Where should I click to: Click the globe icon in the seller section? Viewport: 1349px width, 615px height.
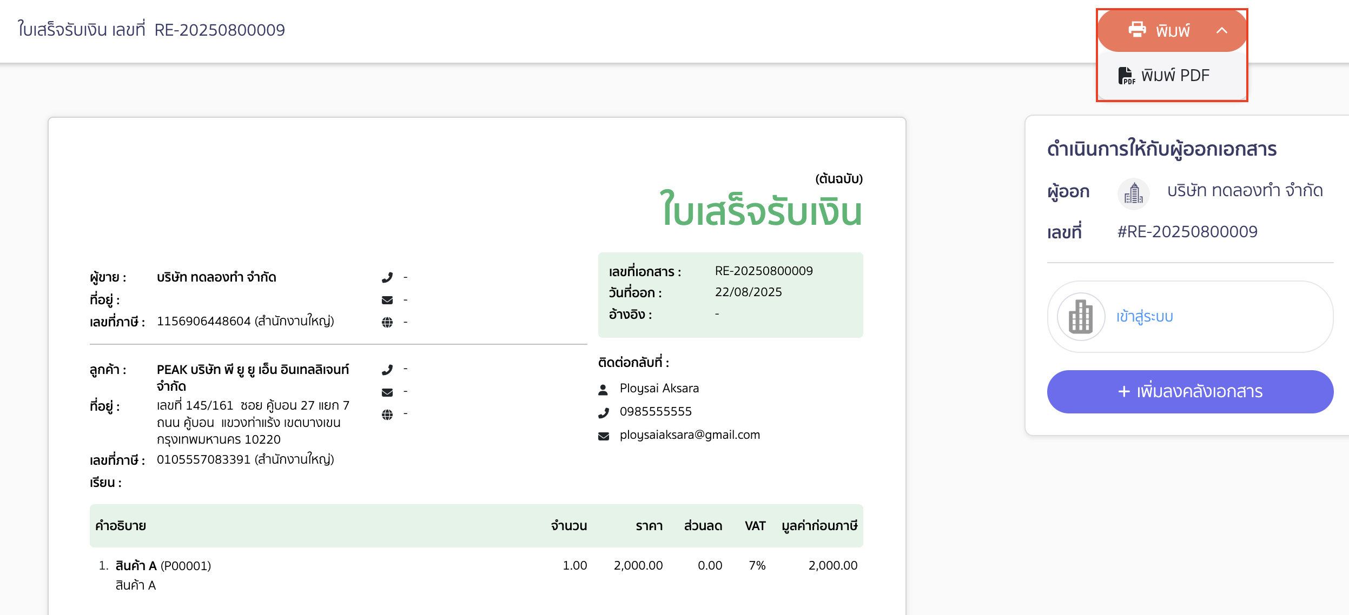tap(387, 322)
